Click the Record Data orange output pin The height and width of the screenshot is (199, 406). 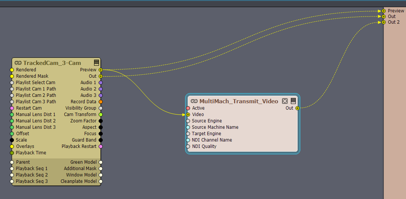100,102
